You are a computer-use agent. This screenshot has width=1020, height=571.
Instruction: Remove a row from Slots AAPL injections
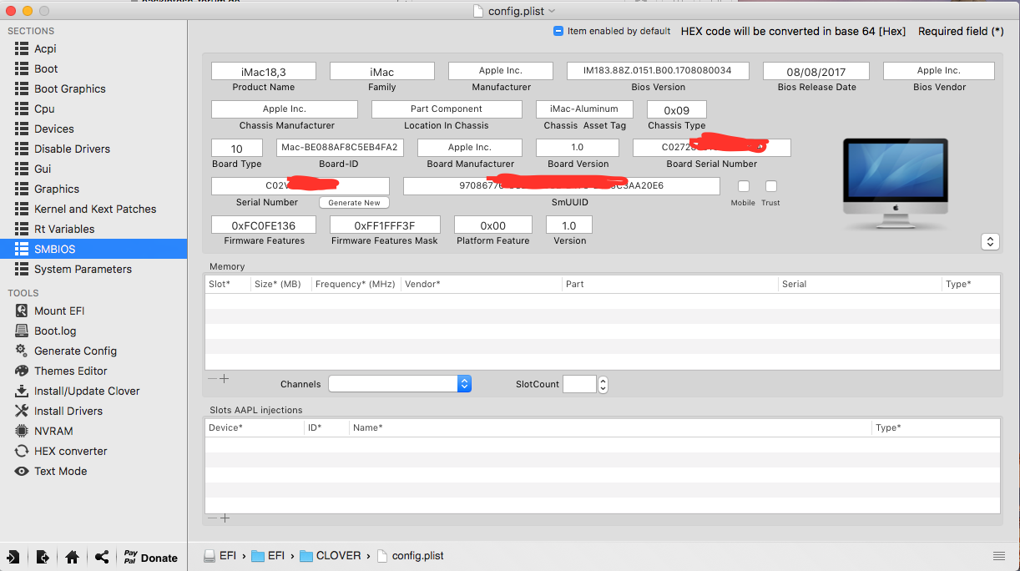(x=212, y=518)
